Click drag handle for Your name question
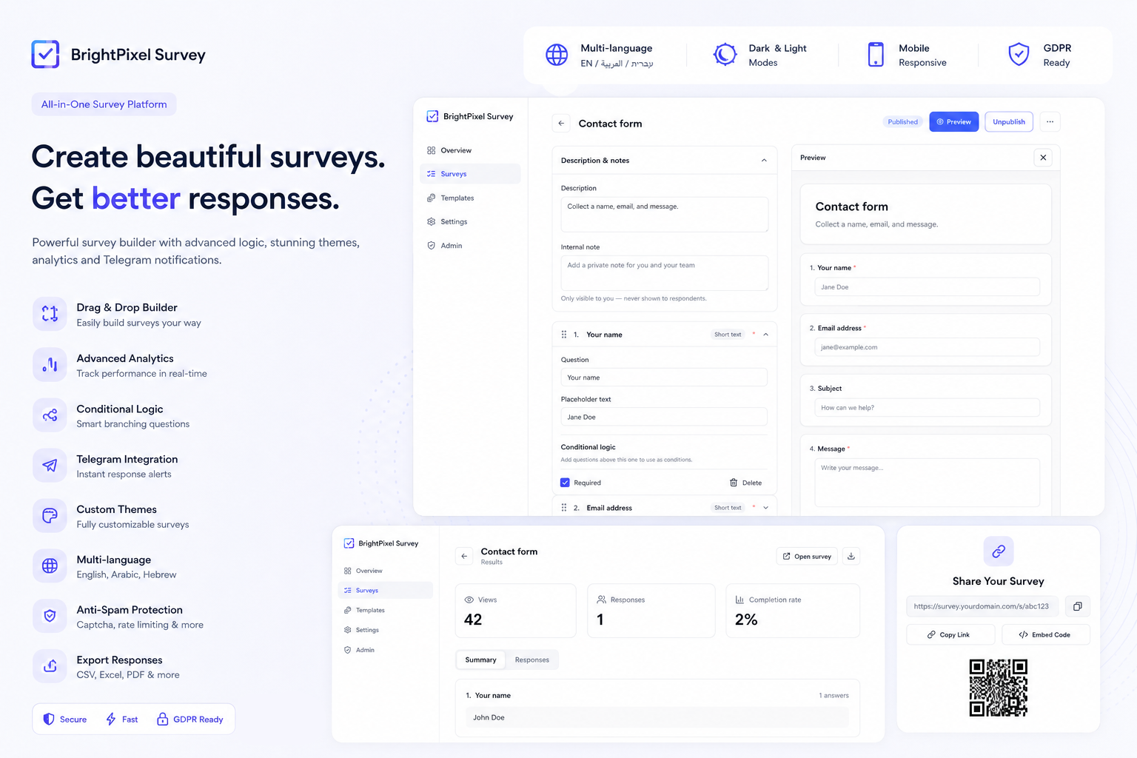The height and width of the screenshot is (758, 1137). coord(564,335)
